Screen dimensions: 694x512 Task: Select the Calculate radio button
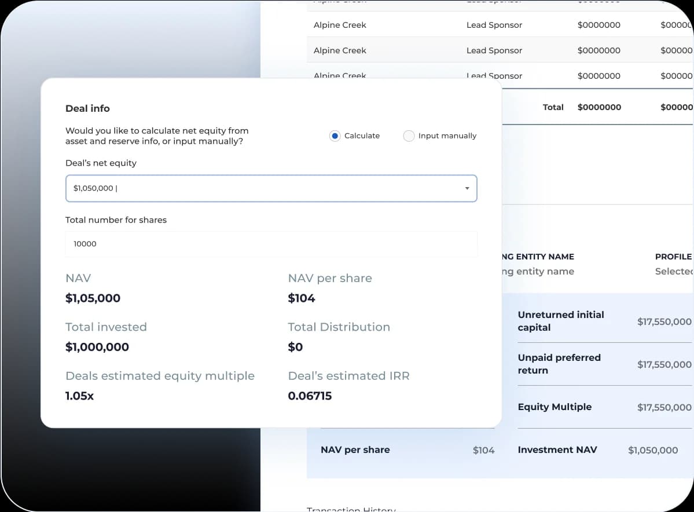pyautogui.click(x=335, y=136)
